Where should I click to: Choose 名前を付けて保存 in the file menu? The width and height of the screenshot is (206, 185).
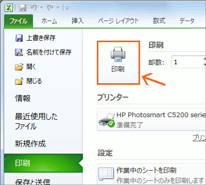pos(49,52)
